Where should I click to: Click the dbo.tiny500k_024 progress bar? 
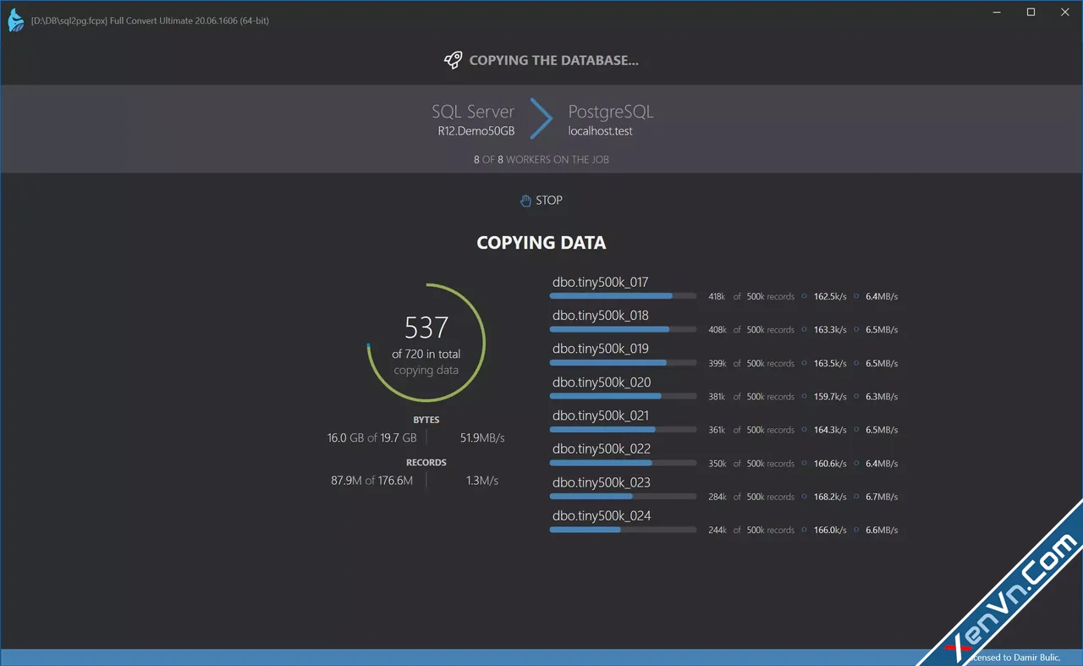pyautogui.click(x=623, y=530)
